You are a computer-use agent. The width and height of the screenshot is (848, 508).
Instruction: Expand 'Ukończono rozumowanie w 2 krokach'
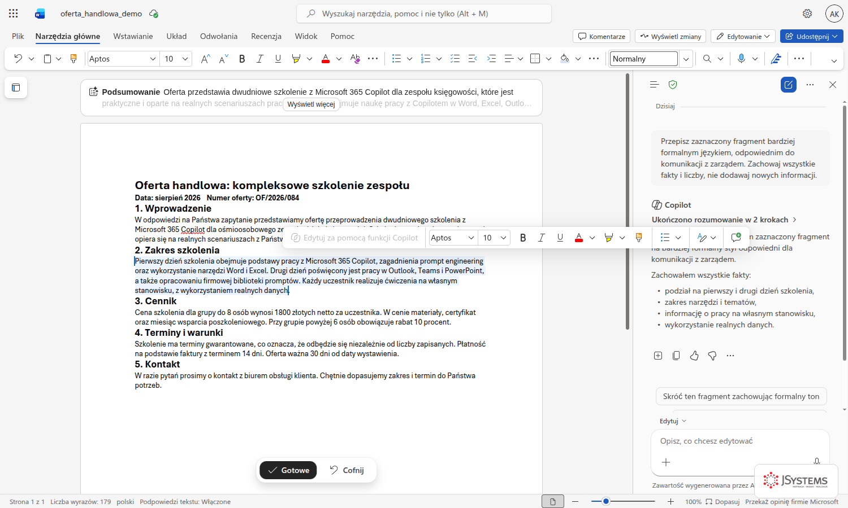(724, 220)
